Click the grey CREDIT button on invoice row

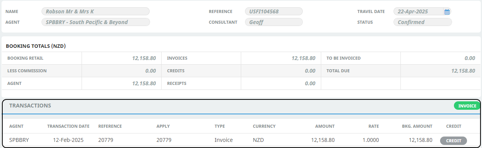pyautogui.click(x=454, y=141)
